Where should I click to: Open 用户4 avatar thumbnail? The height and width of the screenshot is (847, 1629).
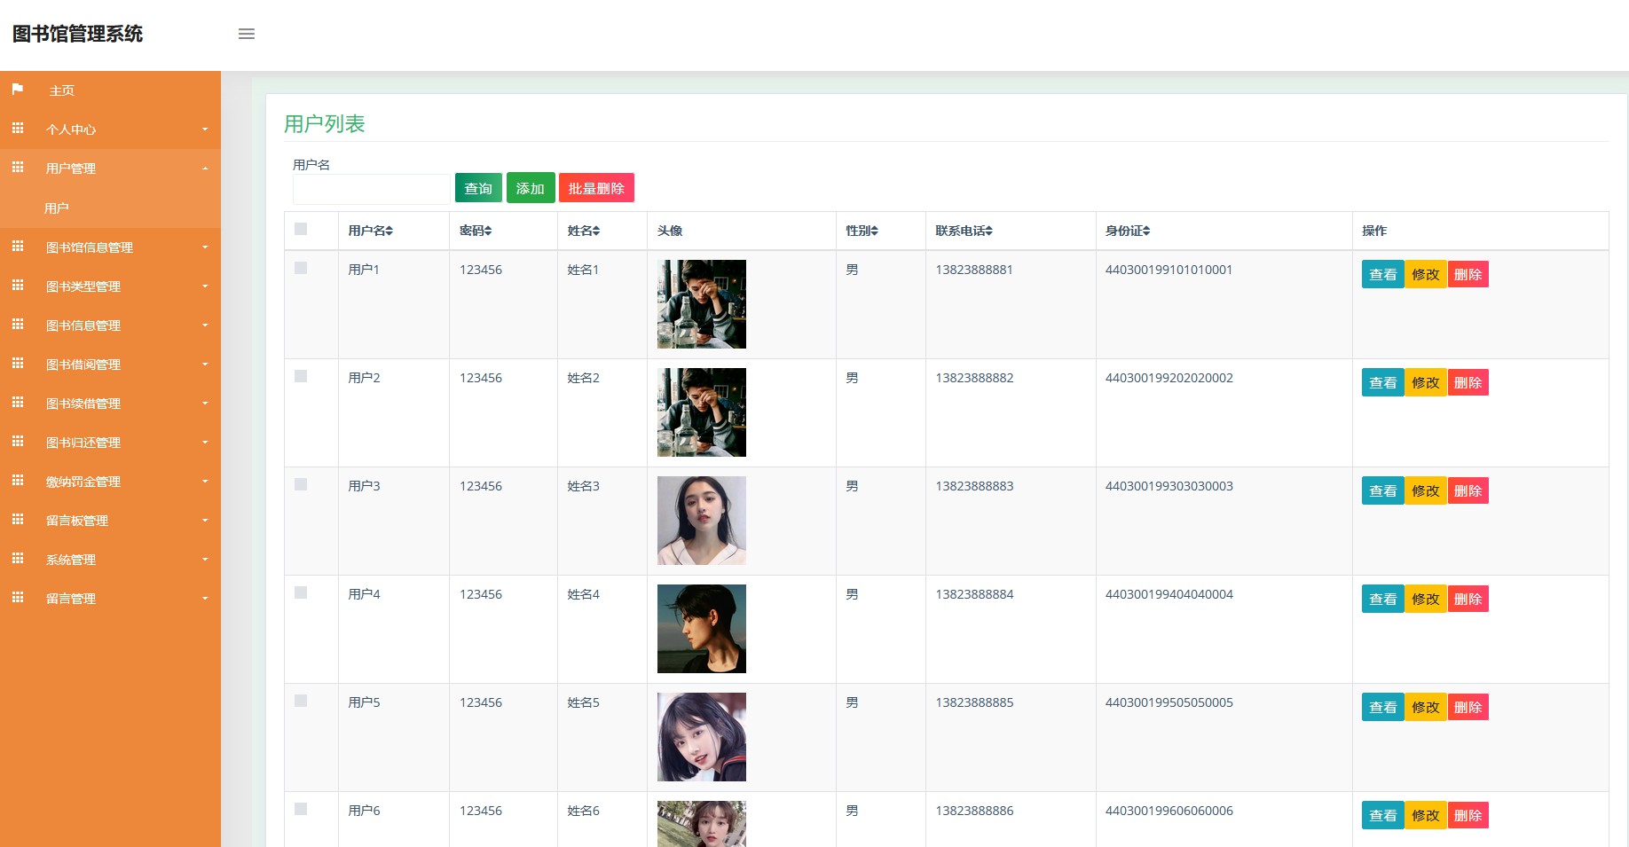(x=702, y=629)
